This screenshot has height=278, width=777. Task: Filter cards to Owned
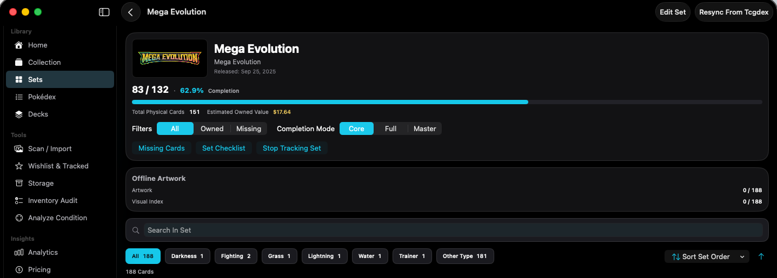212,128
